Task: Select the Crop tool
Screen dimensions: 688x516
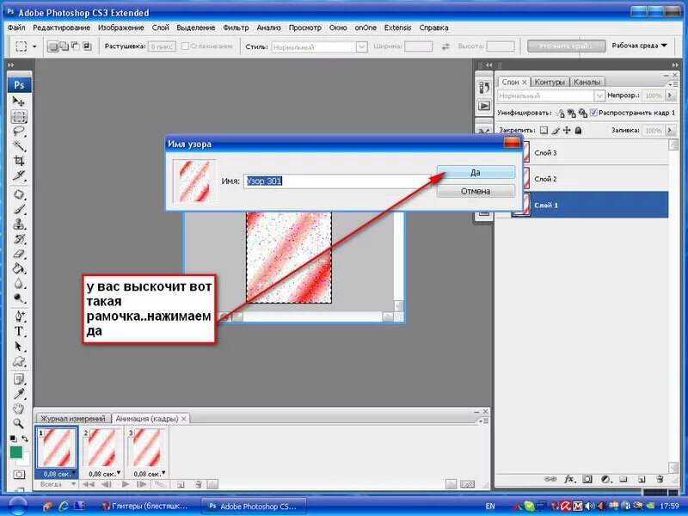Action: (18, 161)
